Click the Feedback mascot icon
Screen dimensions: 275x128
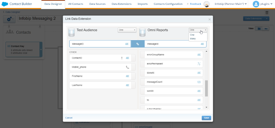pyautogui.click(x=206, y=4)
